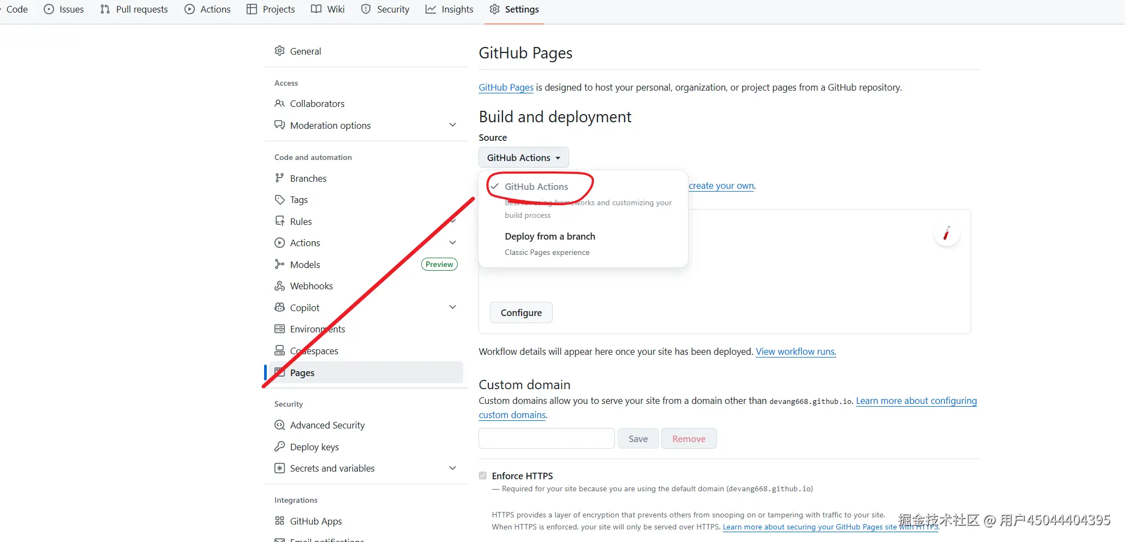Open Learn more about securing with HTTPS link

(831, 527)
